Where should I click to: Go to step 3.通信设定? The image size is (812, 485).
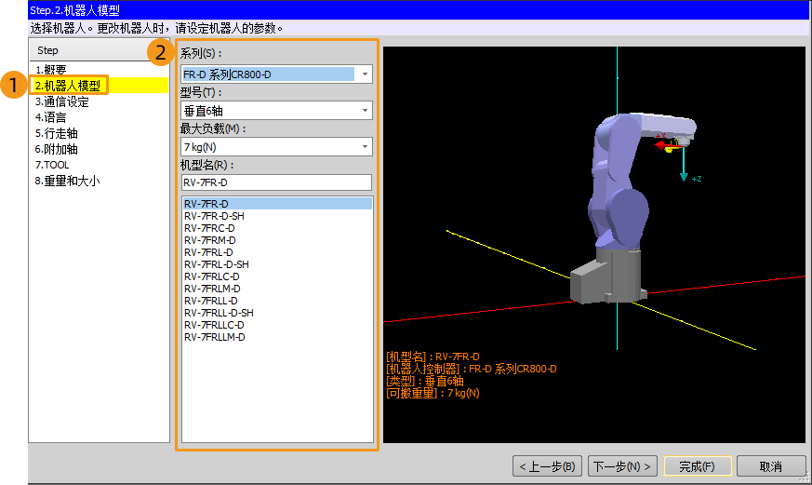coord(61,101)
